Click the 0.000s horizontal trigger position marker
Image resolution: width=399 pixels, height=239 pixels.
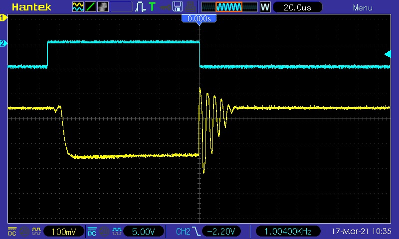(x=199, y=19)
